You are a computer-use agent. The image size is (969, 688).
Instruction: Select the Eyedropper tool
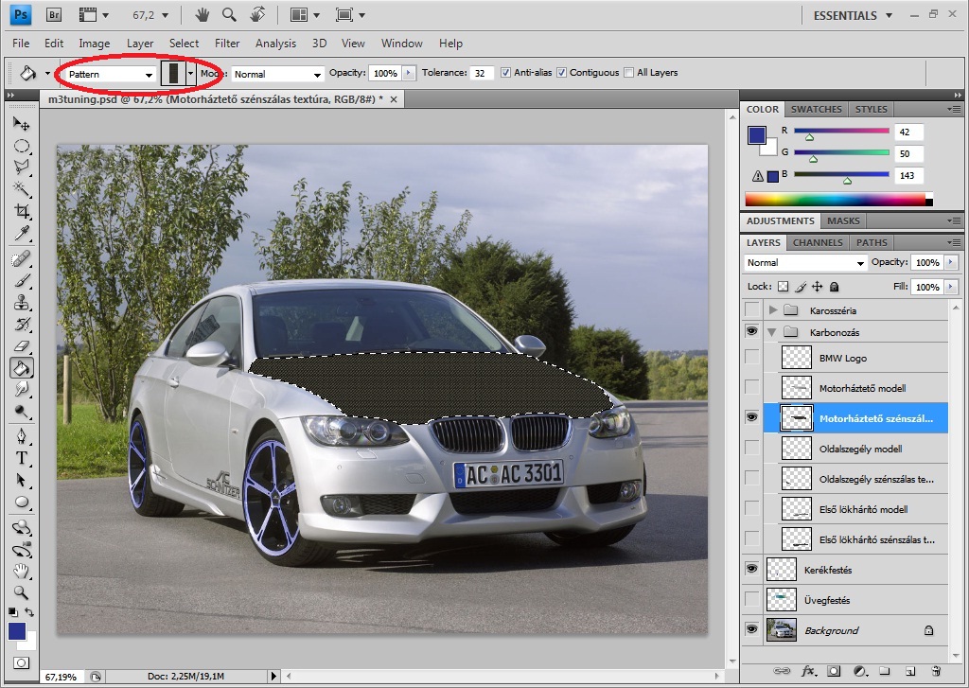pyautogui.click(x=22, y=234)
